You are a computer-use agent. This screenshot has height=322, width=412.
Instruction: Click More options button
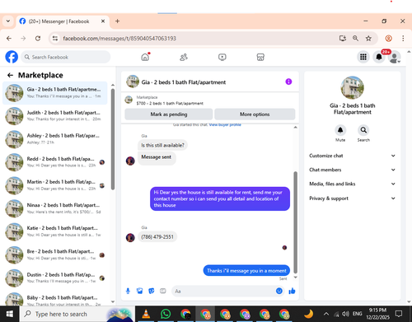[x=255, y=114]
